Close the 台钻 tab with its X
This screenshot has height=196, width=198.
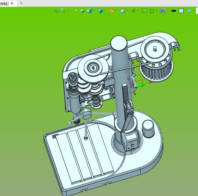tap(12, 3)
